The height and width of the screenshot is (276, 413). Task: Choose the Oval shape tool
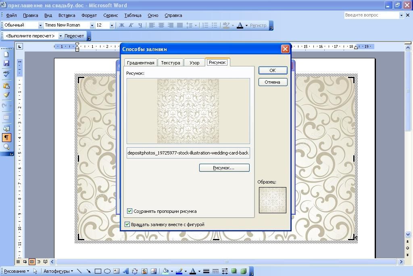(107, 271)
